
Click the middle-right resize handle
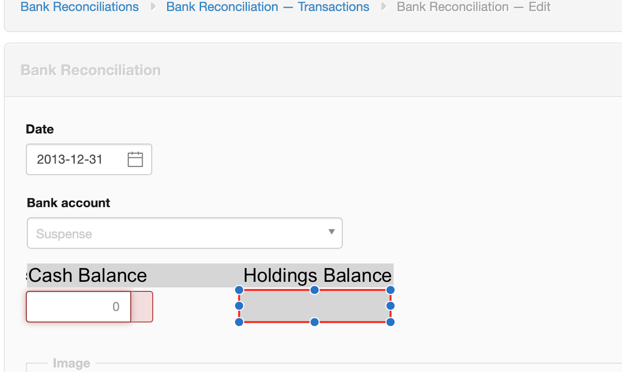click(390, 306)
